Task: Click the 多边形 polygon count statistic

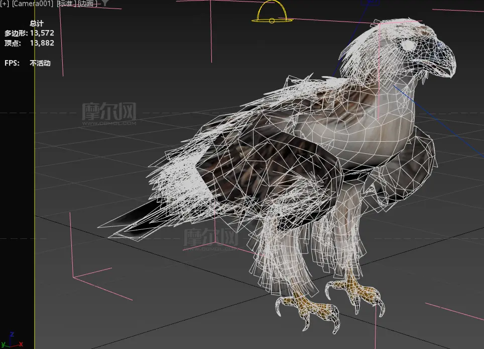Action: point(29,33)
